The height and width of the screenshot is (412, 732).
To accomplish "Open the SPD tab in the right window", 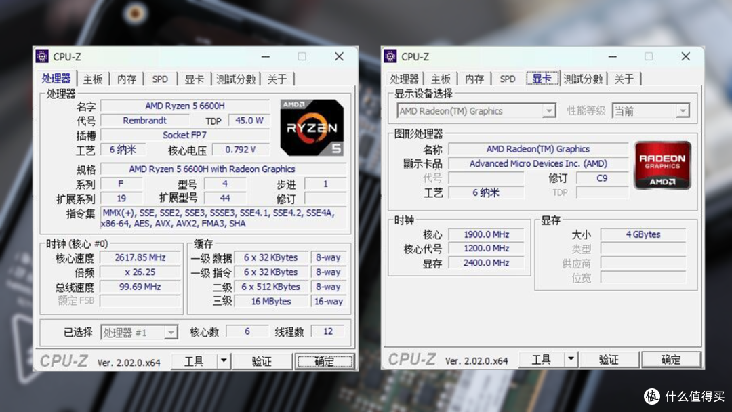I will tap(508, 79).
